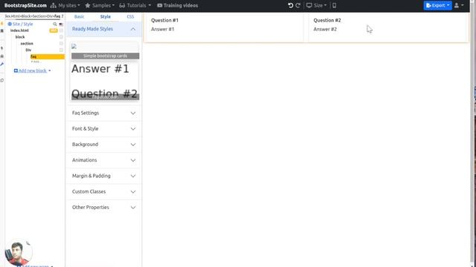Screen dimensions: 476x267
Task: Click the wrench icon in left strip
Action: pos(2,64)
